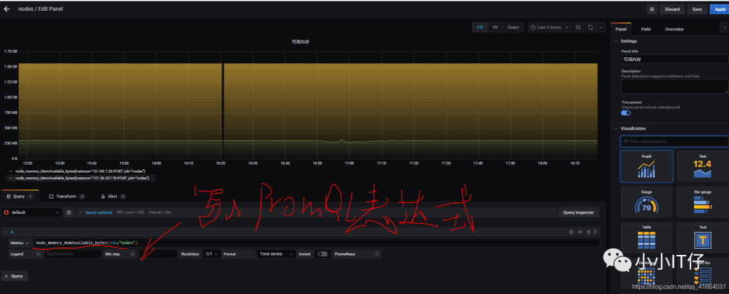Open the Transform tab

click(67, 196)
